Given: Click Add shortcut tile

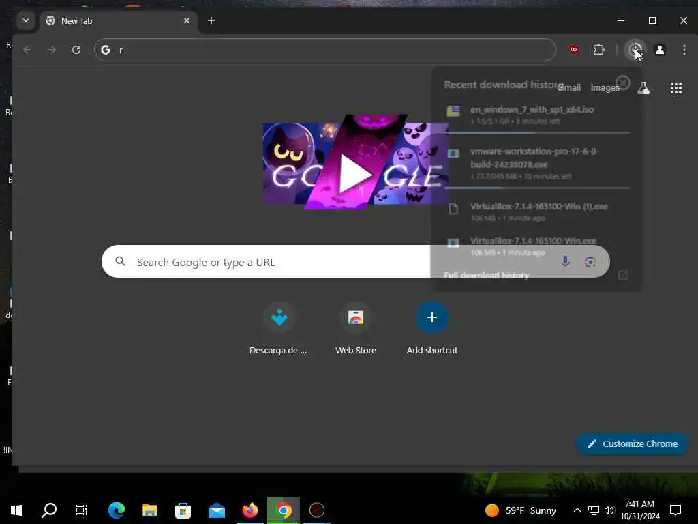Looking at the screenshot, I should (431, 330).
